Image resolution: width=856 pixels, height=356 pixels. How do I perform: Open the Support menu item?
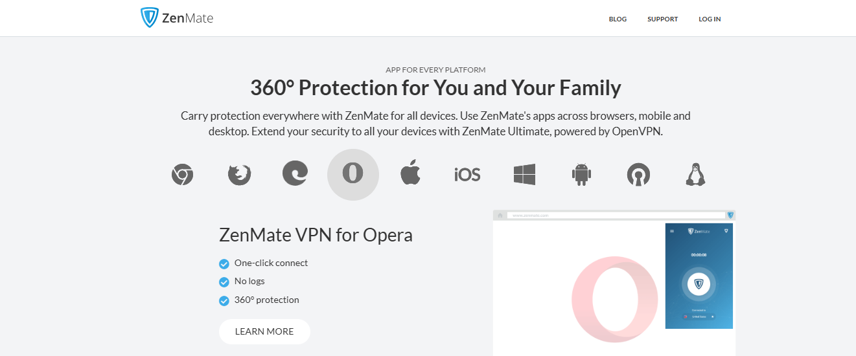point(662,19)
